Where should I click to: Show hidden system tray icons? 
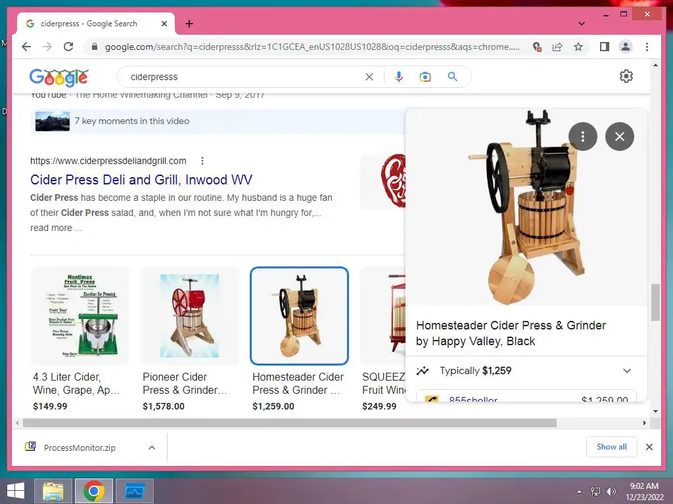pyautogui.click(x=579, y=492)
